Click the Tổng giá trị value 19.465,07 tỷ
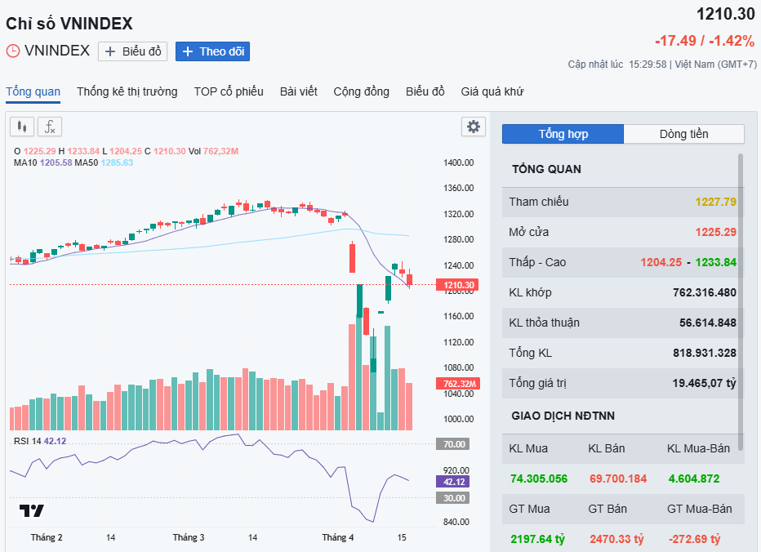Viewport: 761px width, 552px height. click(x=704, y=383)
